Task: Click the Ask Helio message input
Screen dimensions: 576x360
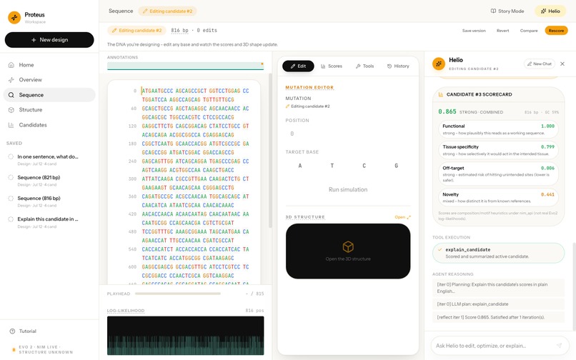Action: point(492,346)
